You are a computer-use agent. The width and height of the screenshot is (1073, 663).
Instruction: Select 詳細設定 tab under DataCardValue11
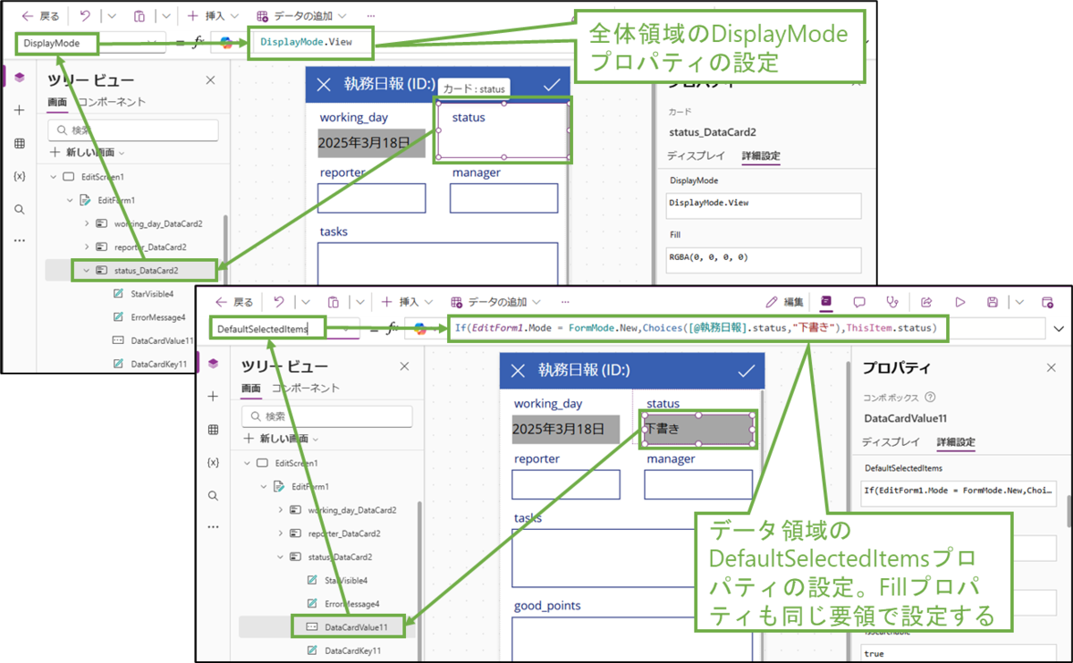(x=956, y=441)
